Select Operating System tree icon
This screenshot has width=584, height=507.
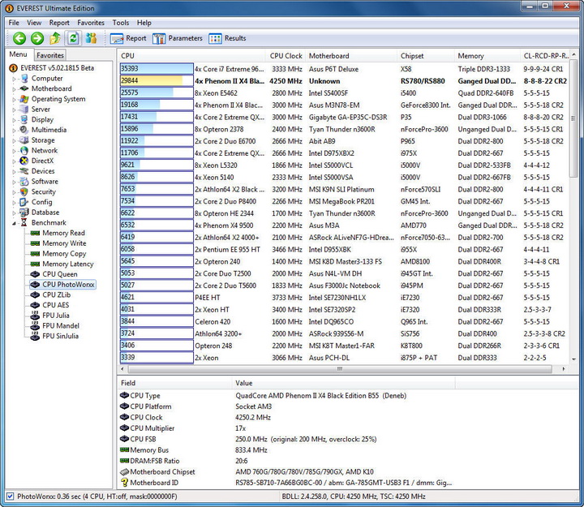click(24, 99)
